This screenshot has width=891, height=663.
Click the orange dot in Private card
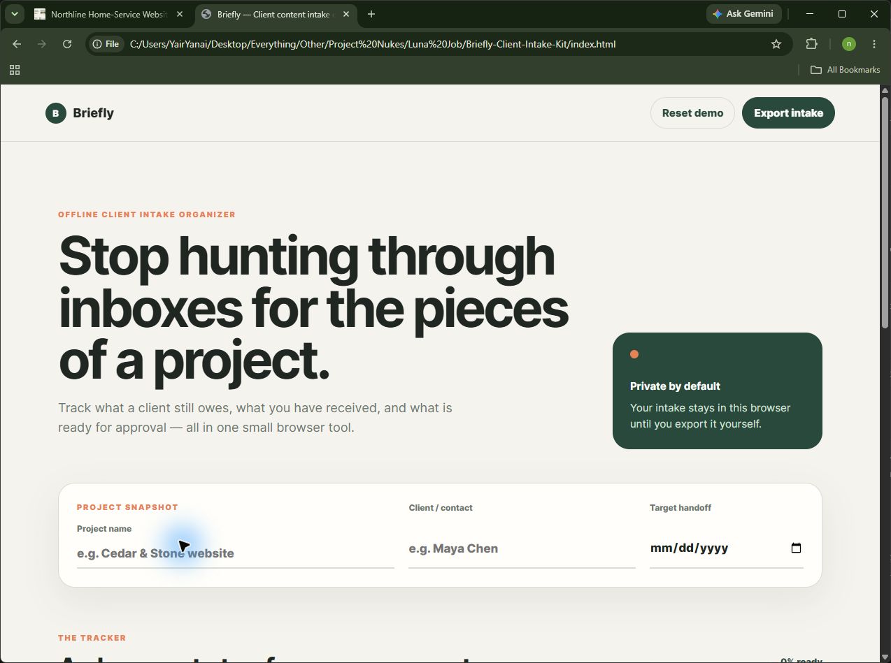634,354
